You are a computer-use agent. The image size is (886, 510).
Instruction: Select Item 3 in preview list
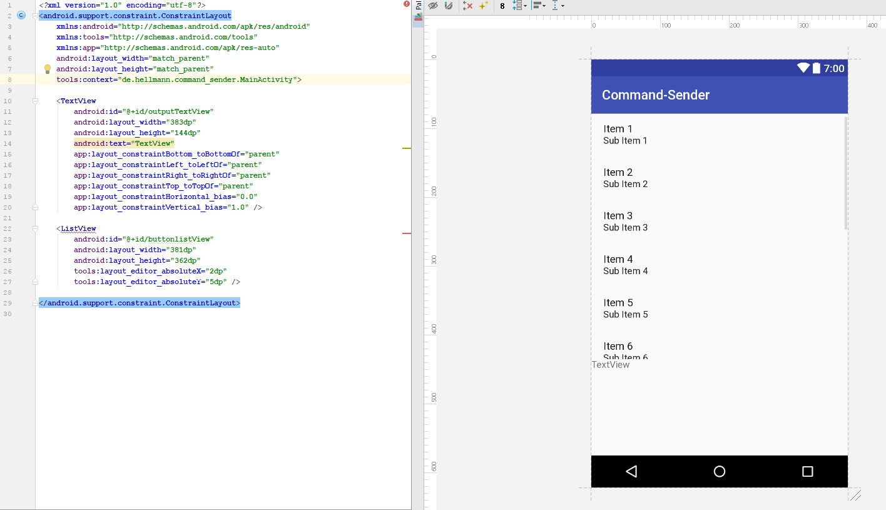(718, 222)
